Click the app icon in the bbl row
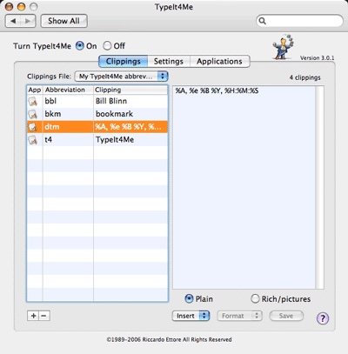Viewport: 348px width, 354px height. (x=32, y=101)
